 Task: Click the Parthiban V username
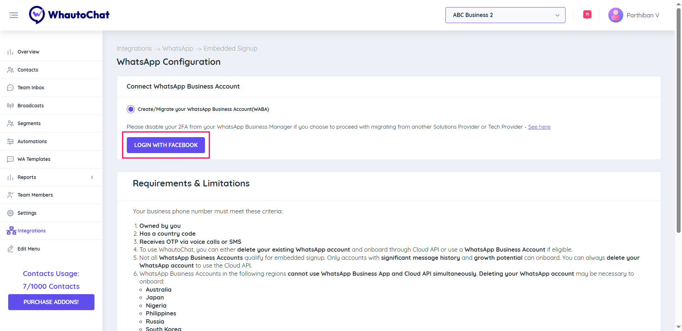[x=643, y=15]
